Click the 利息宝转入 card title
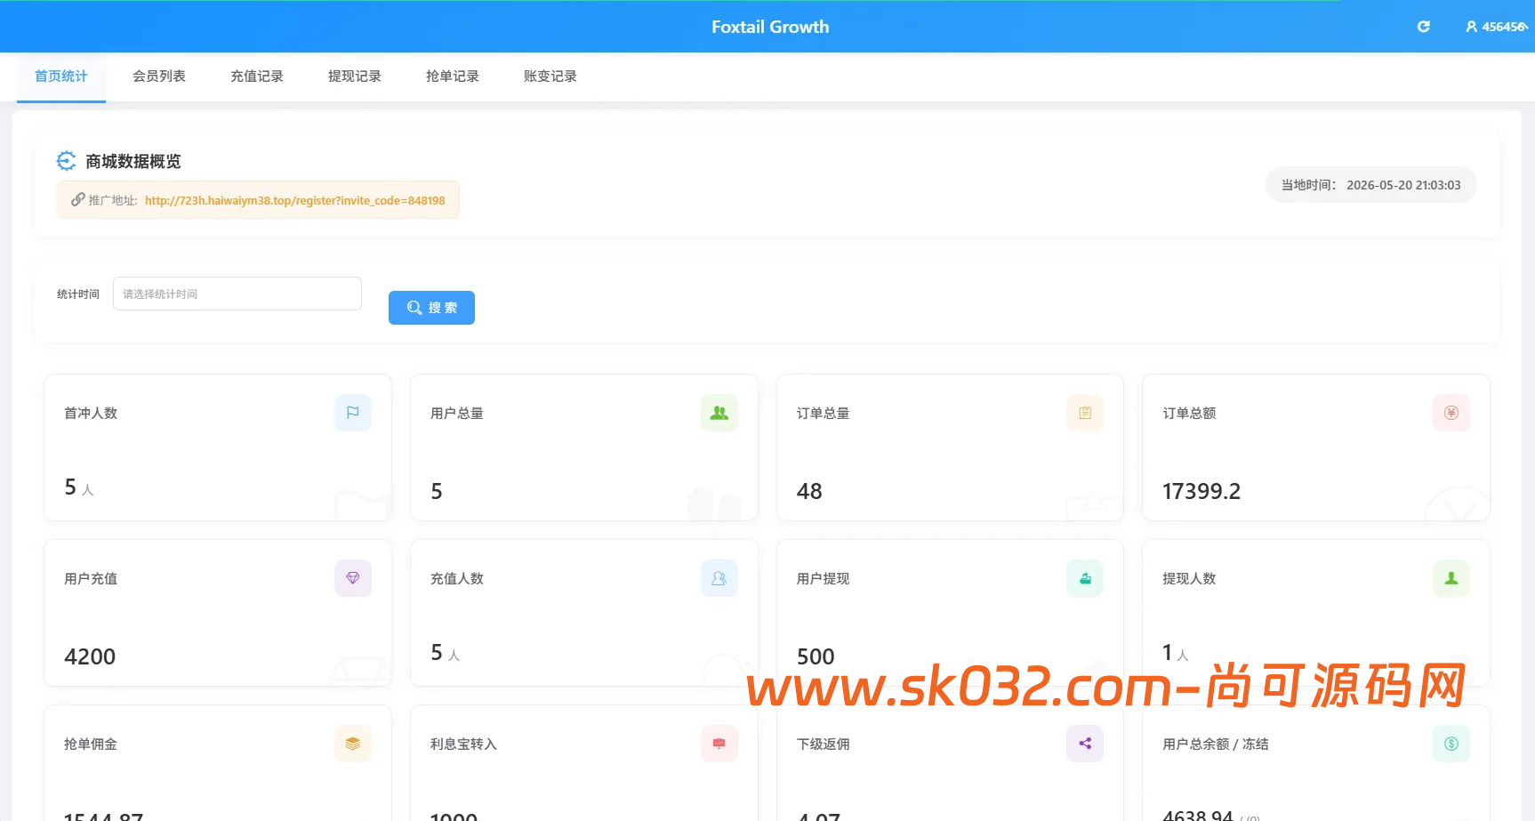The width and height of the screenshot is (1535, 821). [463, 744]
